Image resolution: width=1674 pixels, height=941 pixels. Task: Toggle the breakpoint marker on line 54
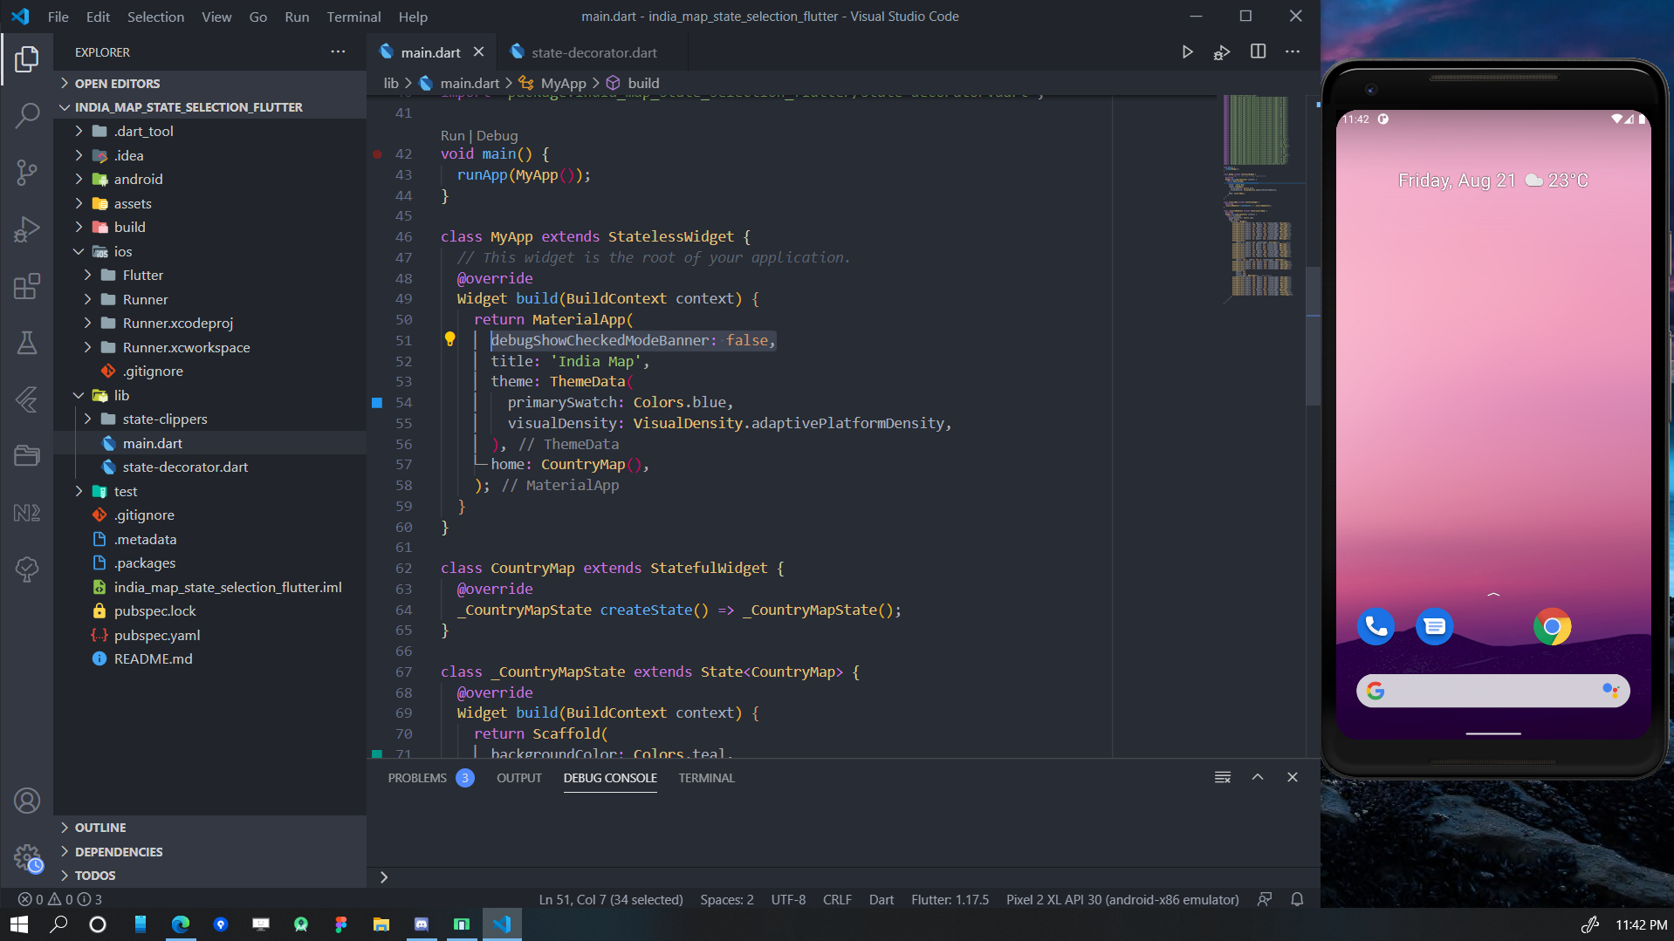376,402
